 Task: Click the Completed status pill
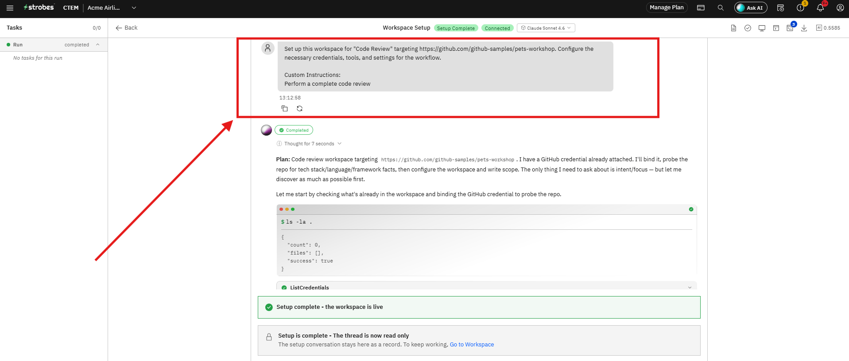pyautogui.click(x=294, y=130)
